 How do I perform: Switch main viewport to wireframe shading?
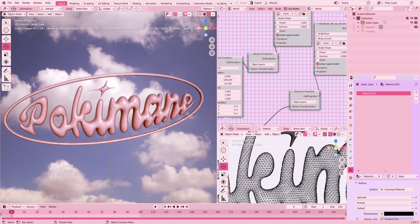coord(200,14)
